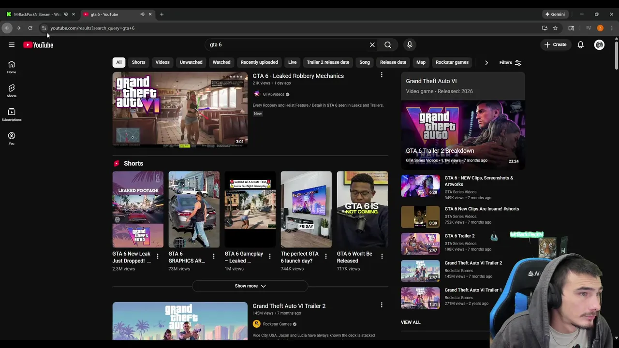Click VIEW ALL in Grand Theft Auto VI panel
Image resolution: width=619 pixels, height=348 pixels.
(x=411, y=322)
